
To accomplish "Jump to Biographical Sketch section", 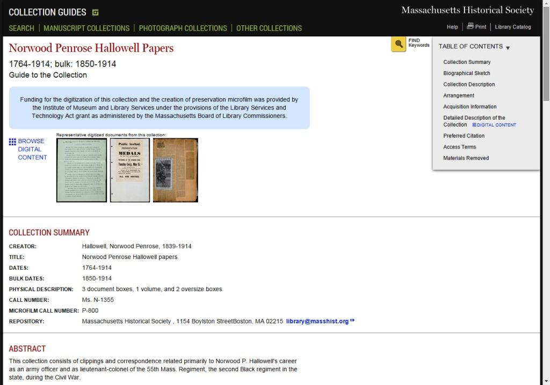I will click(466, 73).
